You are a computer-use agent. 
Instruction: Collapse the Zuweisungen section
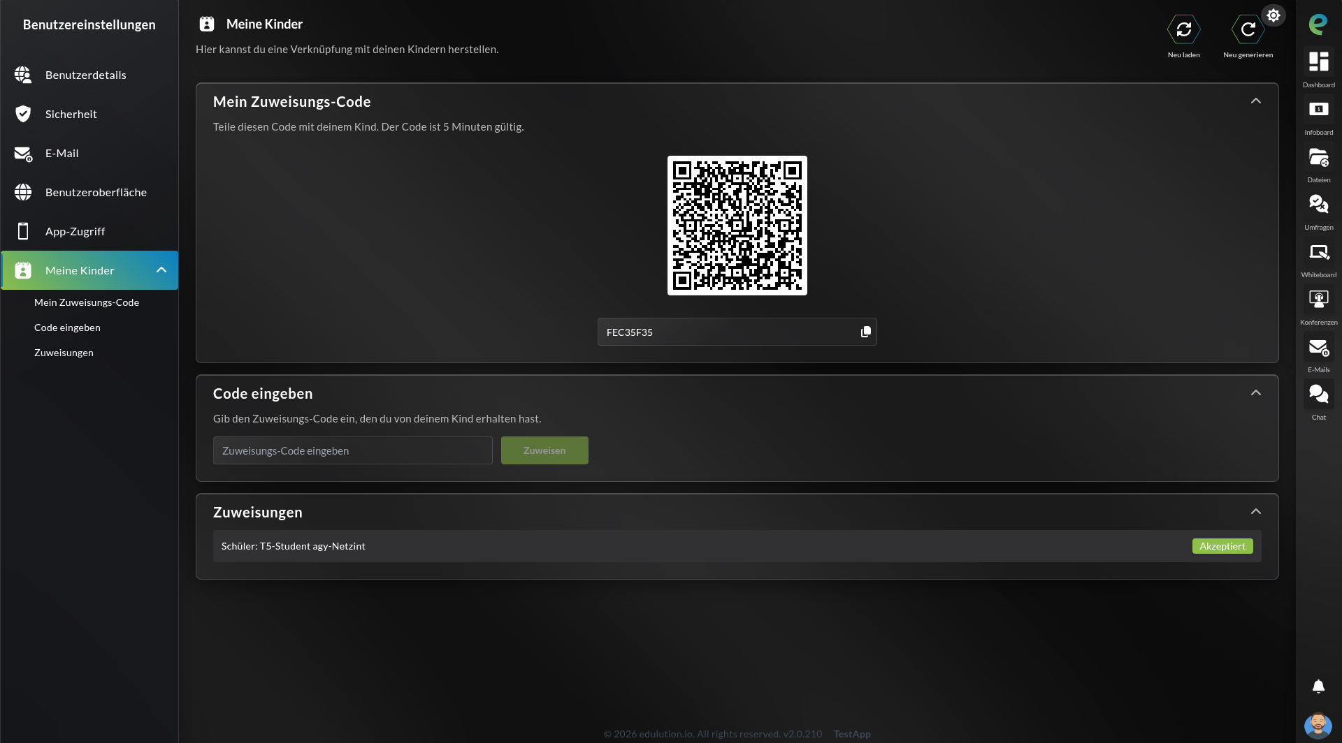[1256, 512]
